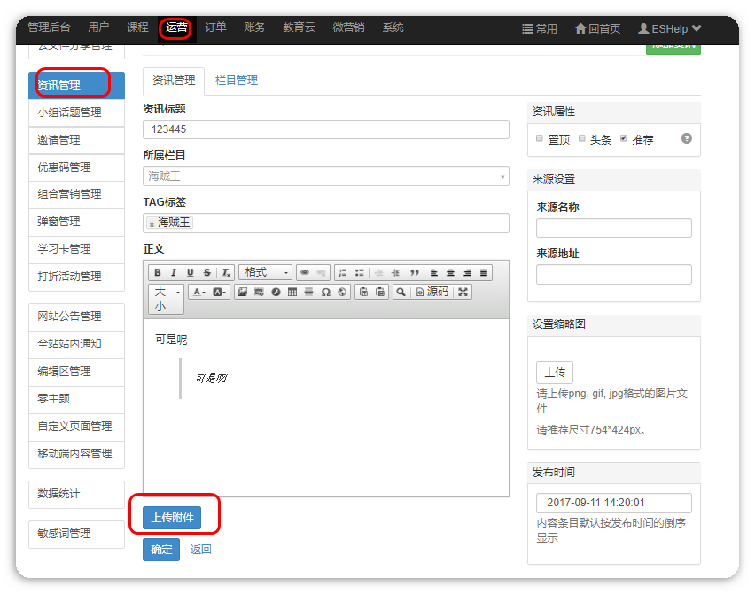
Task: Enable the 置顶 checkbox
Action: tap(541, 139)
